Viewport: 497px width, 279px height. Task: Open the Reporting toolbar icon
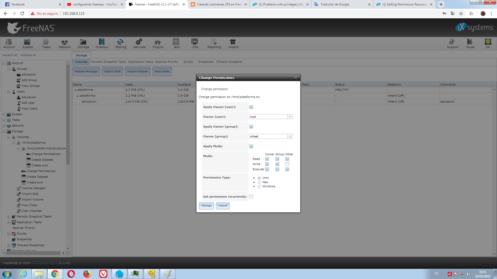coord(214,43)
